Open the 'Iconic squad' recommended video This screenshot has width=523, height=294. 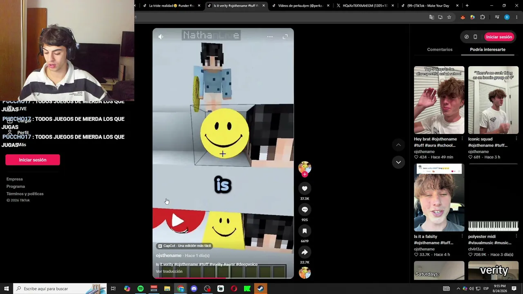[493, 100]
